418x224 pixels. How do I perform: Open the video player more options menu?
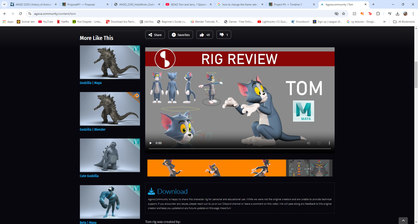pyautogui.click(x=329, y=143)
